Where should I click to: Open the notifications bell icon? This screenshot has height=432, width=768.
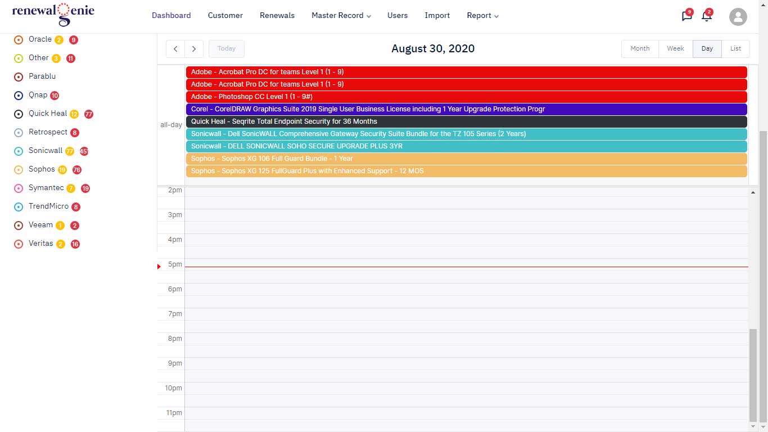(x=707, y=16)
